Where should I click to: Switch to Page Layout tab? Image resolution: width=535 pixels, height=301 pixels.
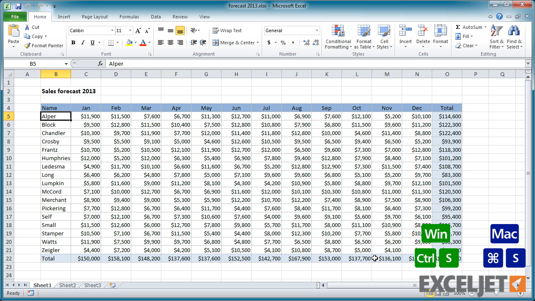(x=95, y=17)
